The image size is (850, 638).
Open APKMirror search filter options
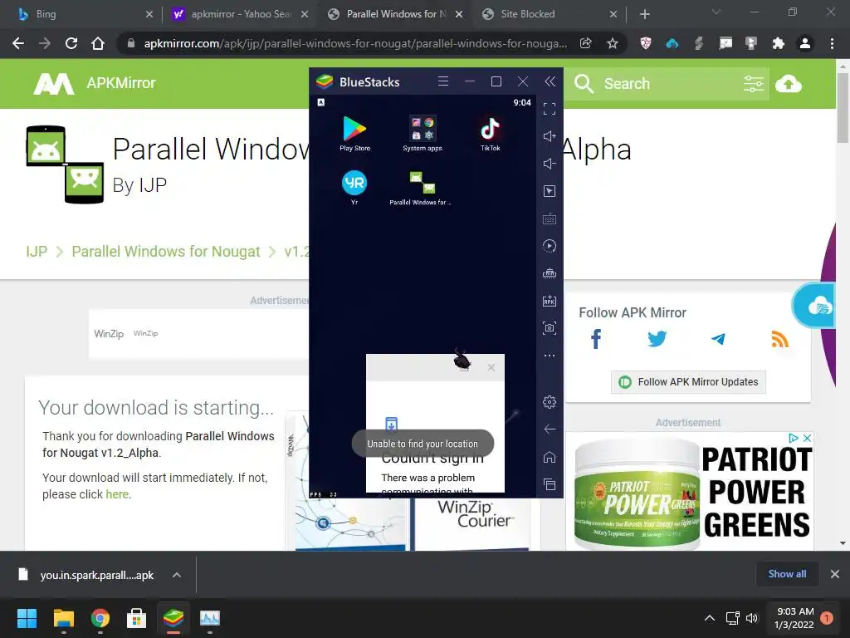click(x=754, y=84)
